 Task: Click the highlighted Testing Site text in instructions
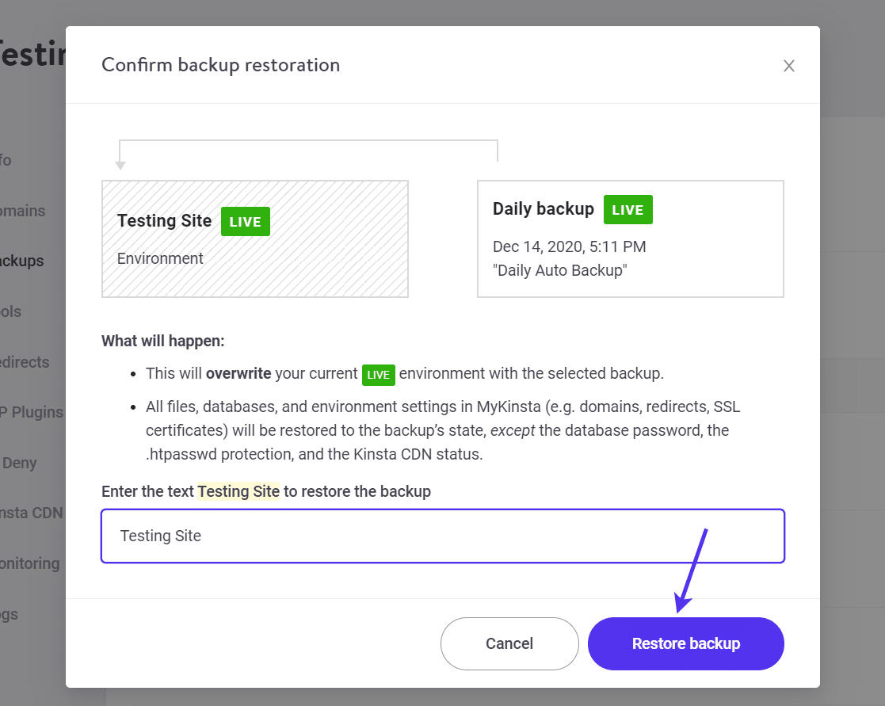tap(238, 491)
